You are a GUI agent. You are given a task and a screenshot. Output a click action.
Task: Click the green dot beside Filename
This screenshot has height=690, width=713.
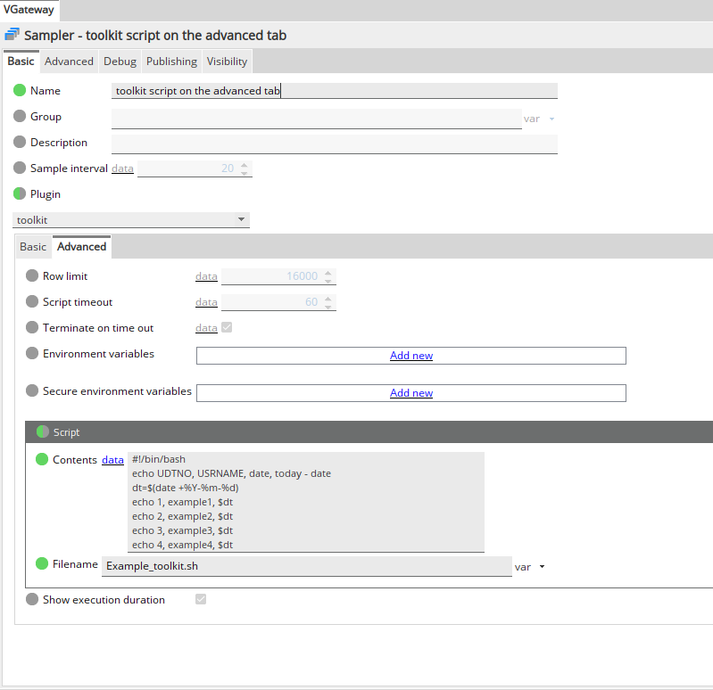[42, 564]
